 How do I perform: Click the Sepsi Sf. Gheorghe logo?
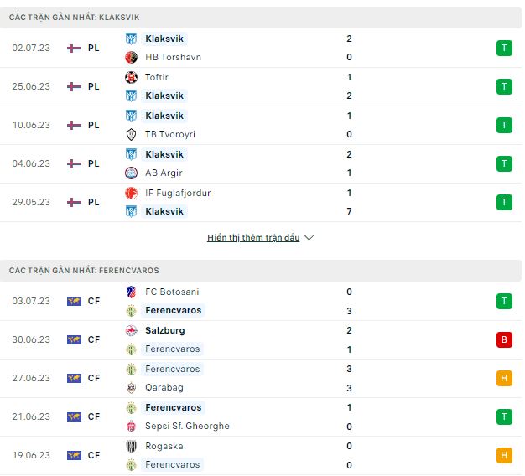point(131,427)
